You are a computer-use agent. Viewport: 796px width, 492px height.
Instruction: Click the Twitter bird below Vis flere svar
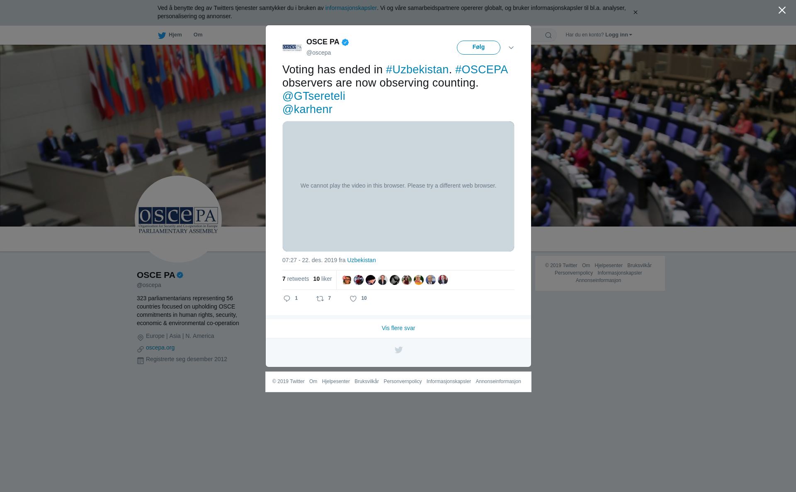click(398, 350)
